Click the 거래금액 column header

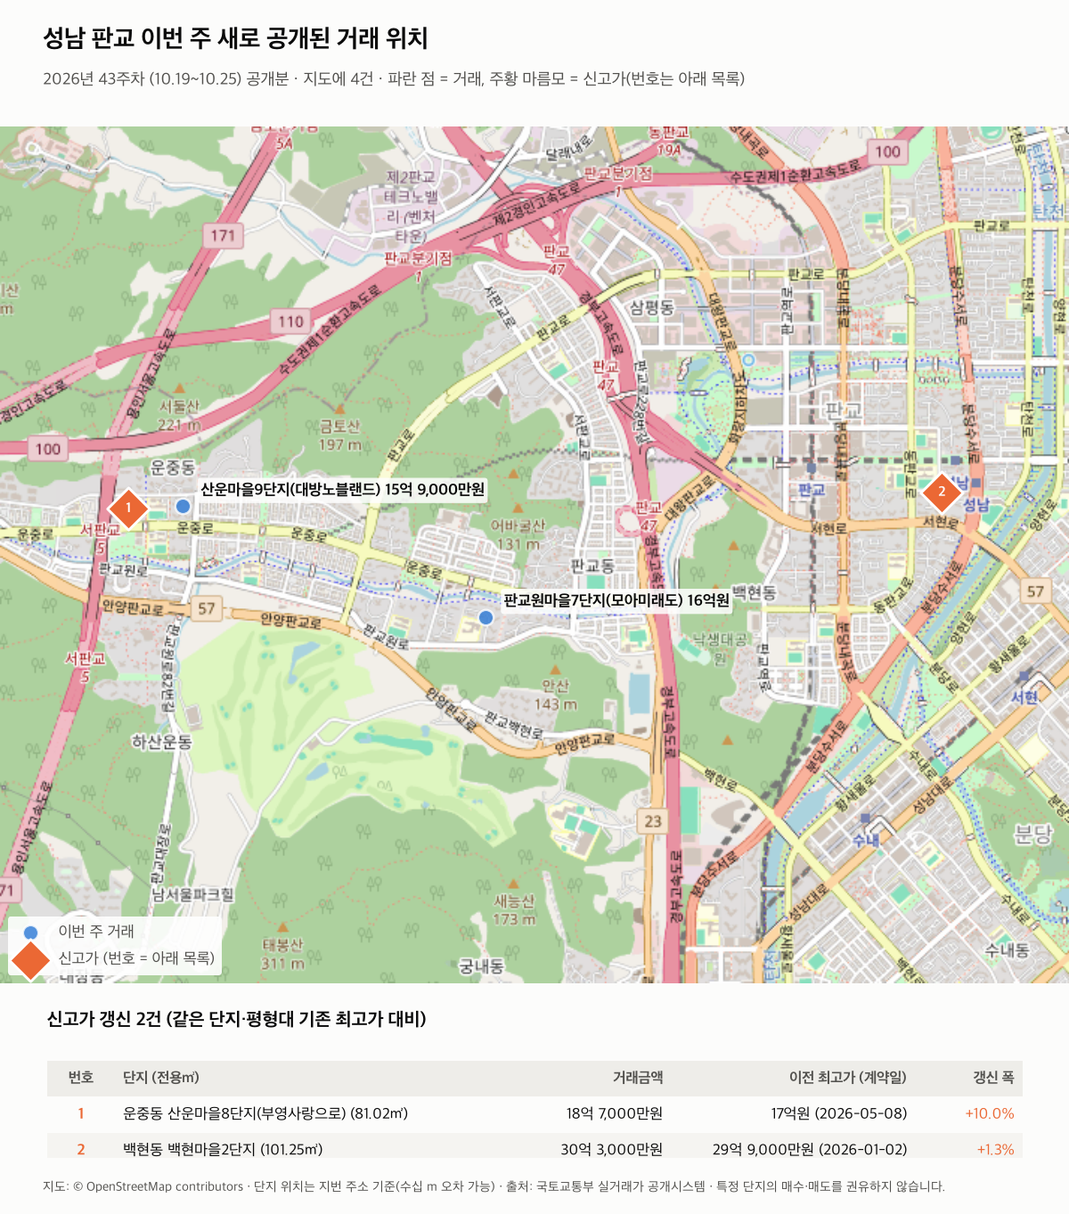click(x=638, y=1078)
